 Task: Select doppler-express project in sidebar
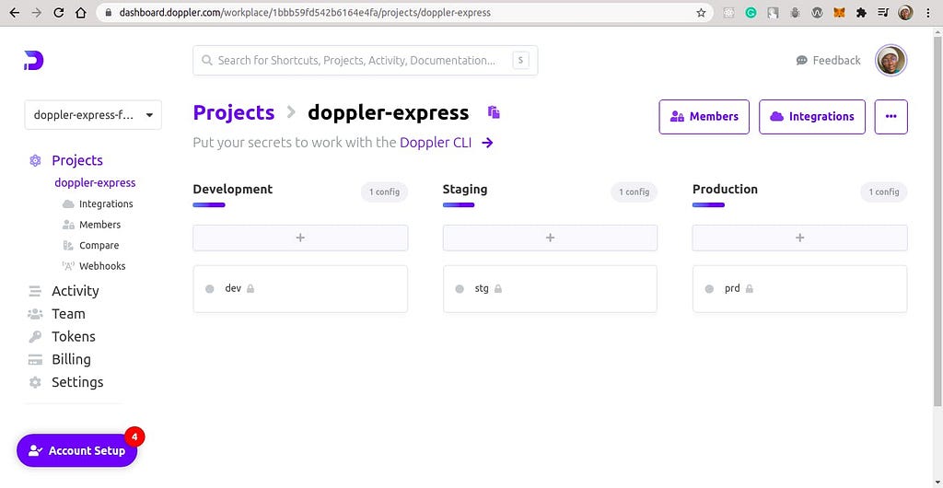click(95, 182)
